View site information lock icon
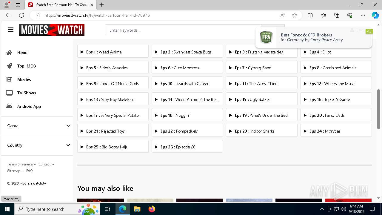This screenshot has width=382, height=215. pyautogui.click(x=38, y=15)
